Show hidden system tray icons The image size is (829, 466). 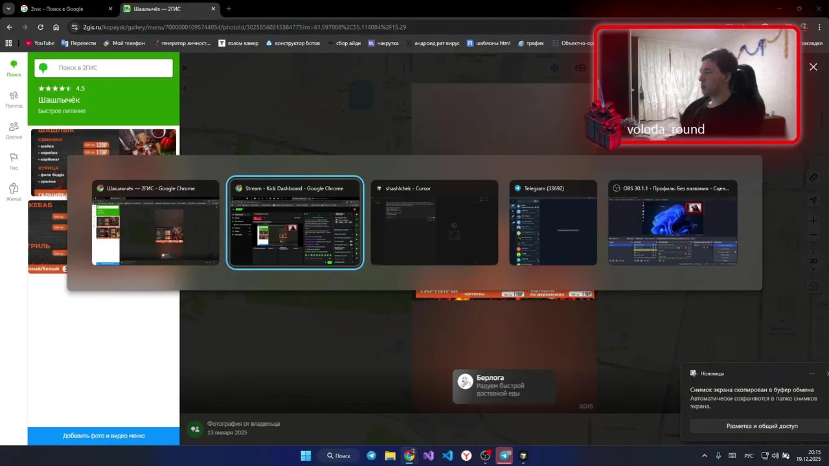[705, 456]
